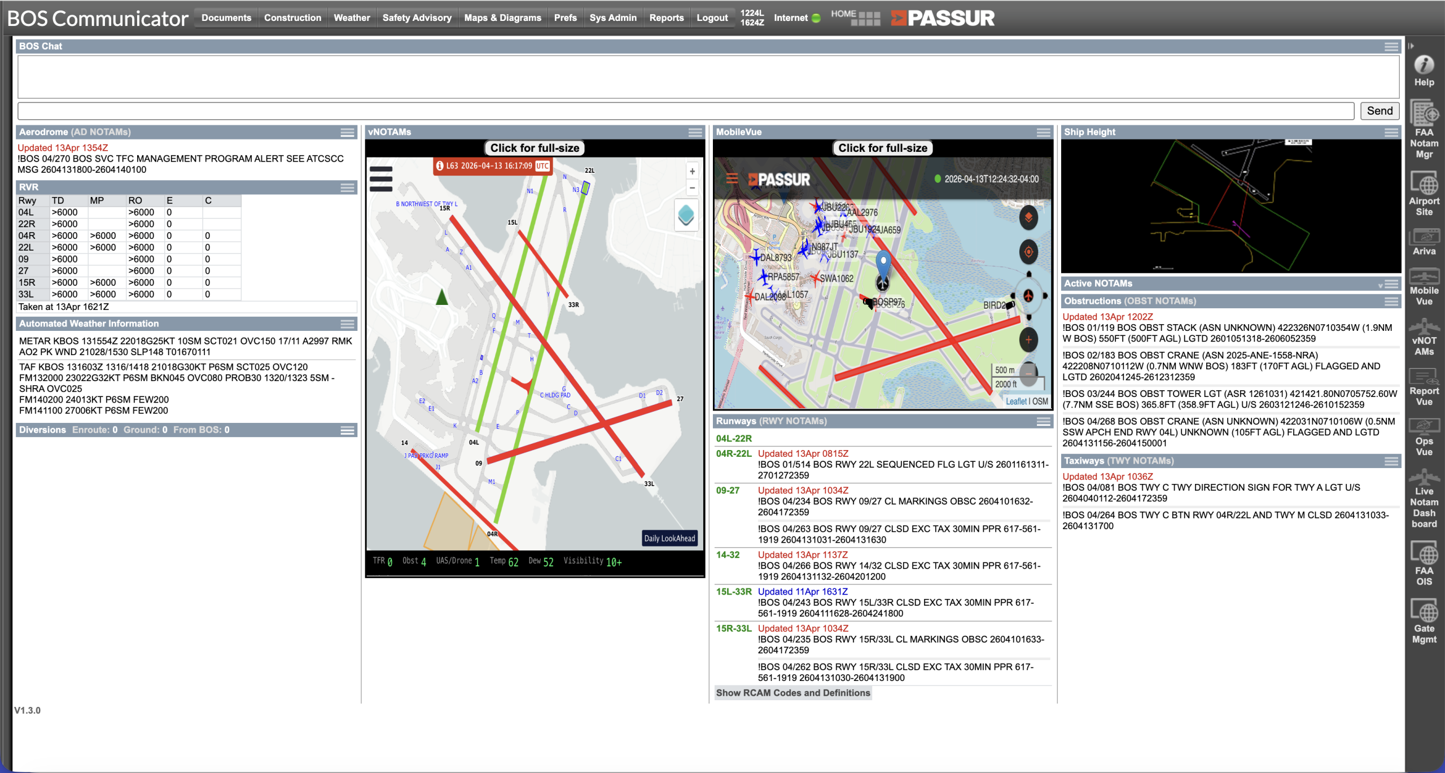Open the Weather menu
The height and width of the screenshot is (773, 1445).
[x=351, y=18]
